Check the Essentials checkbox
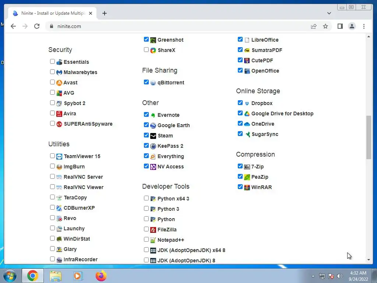 pos(52,62)
